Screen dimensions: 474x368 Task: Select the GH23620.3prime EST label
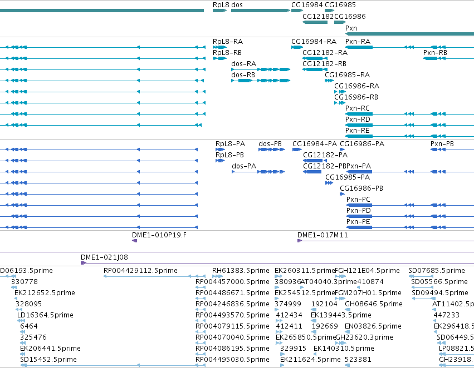(x=364, y=337)
